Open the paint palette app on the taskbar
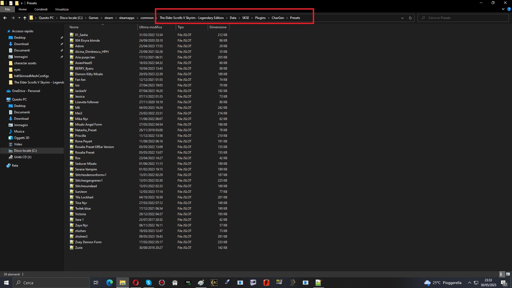Screen dimensions: 512x288 (201, 283)
